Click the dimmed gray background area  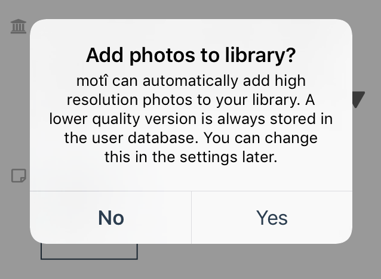pyautogui.click(x=243, y=265)
